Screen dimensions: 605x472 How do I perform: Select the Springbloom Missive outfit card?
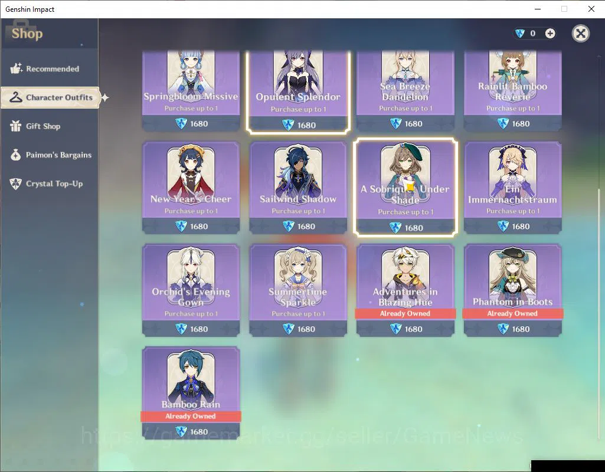[x=191, y=91]
